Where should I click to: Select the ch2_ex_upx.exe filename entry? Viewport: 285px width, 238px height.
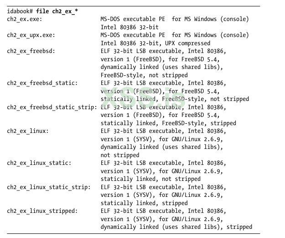pos(30,35)
